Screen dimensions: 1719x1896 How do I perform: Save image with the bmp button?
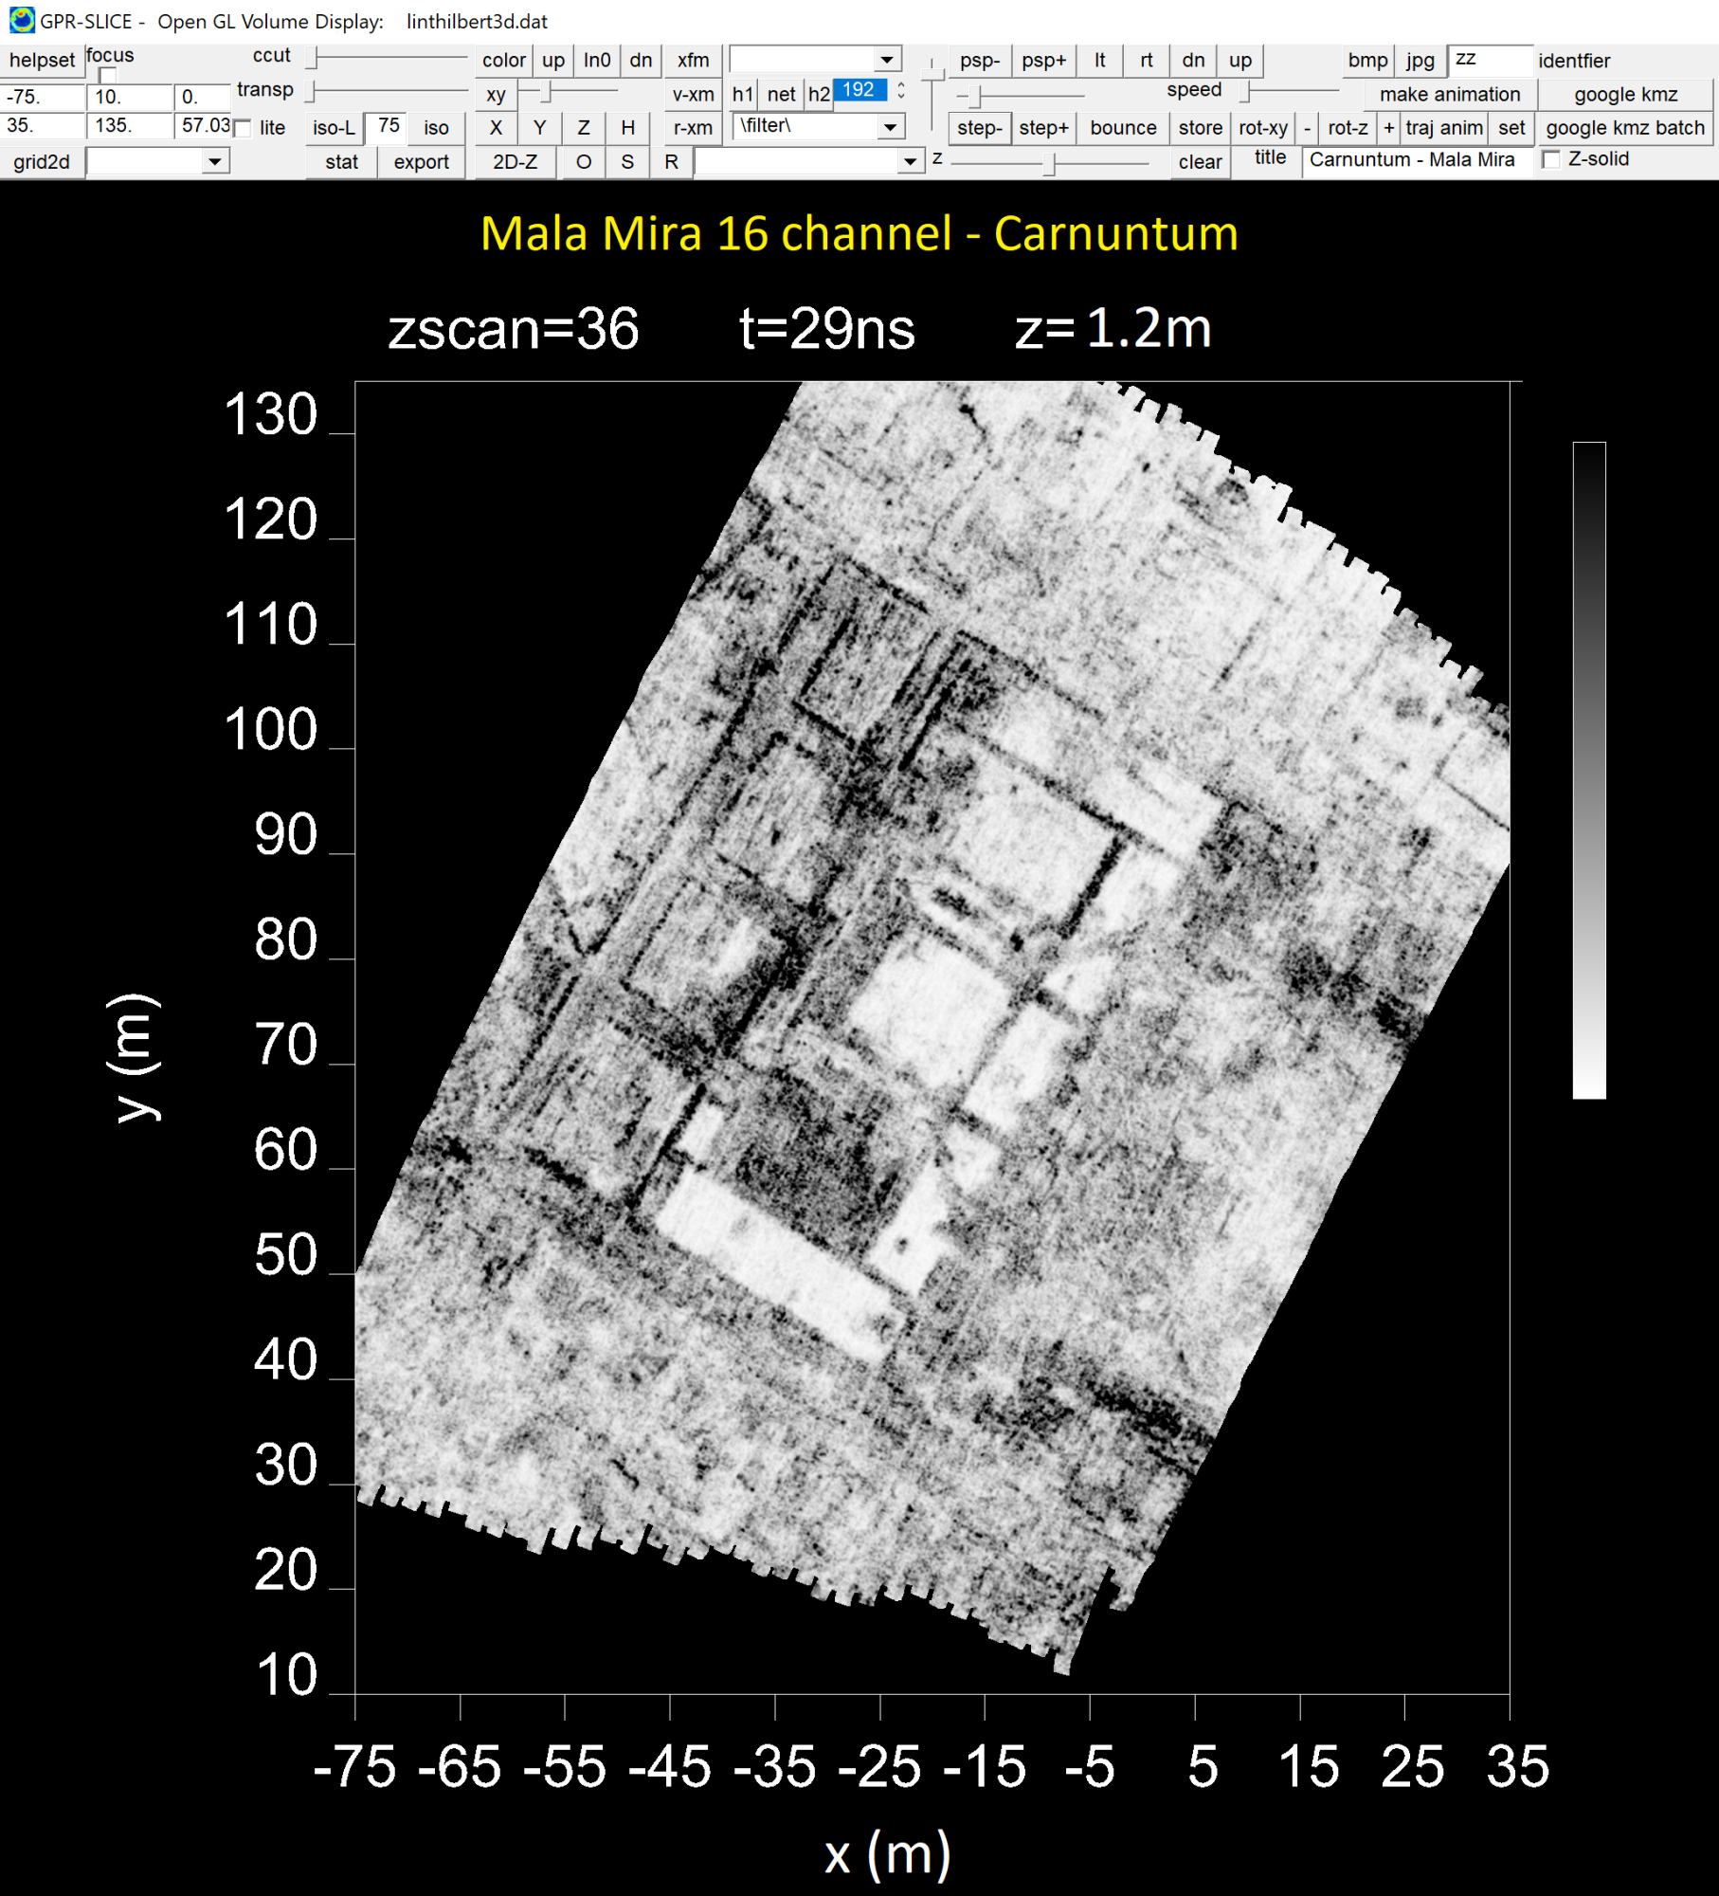tap(1367, 61)
